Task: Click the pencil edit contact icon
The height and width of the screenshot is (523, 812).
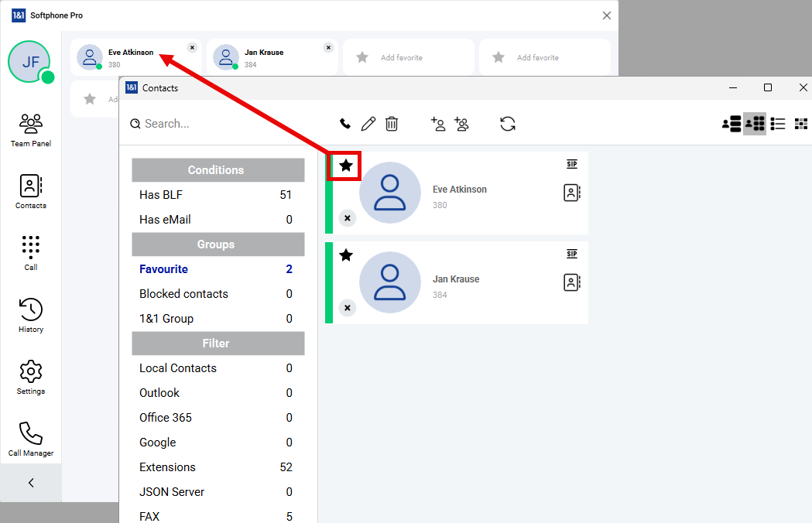Action: pyautogui.click(x=368, y=124)
